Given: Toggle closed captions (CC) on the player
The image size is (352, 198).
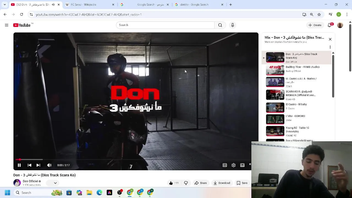Looking at the screenshot, I should pyautogui.click(x=225, y=165).
